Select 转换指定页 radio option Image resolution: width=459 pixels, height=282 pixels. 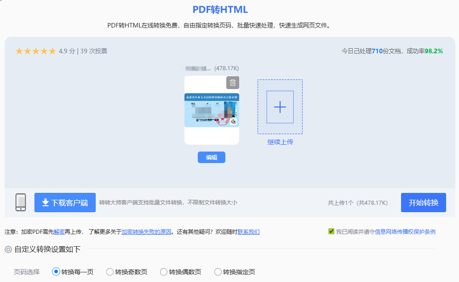[218, 272]
